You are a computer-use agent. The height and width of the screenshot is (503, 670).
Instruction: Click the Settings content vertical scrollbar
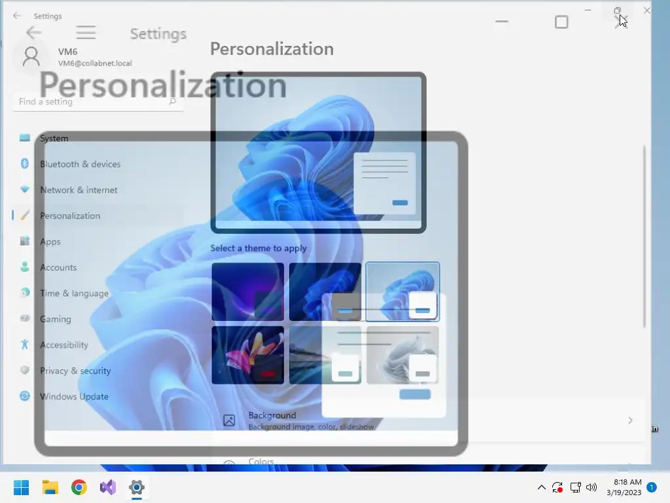[x=644, y=236]
